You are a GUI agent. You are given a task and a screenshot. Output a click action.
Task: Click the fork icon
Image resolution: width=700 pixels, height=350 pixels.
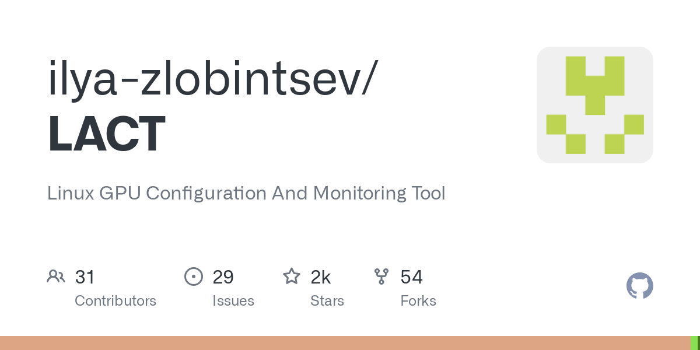[381, 276]
